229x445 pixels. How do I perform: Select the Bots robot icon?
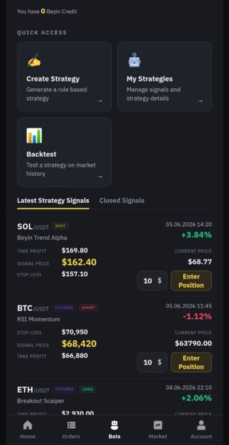[x=114, y=425]
